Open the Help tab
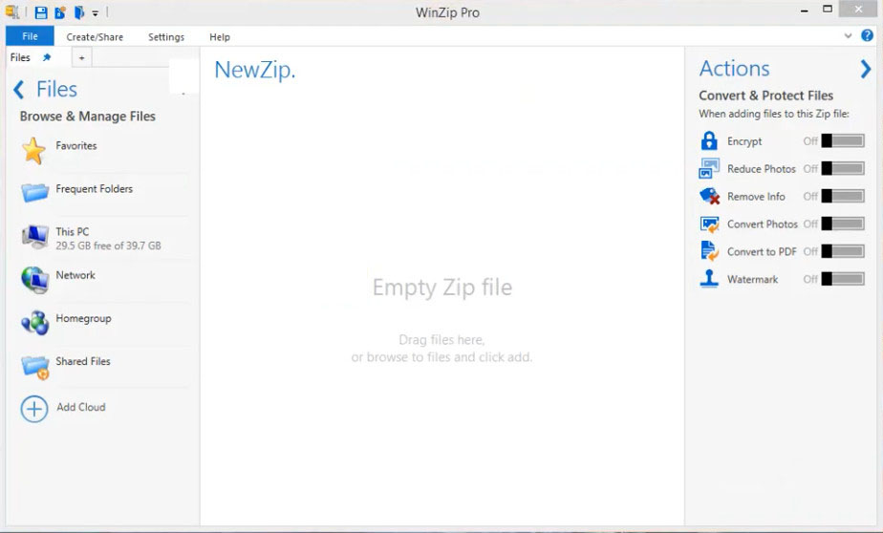Viewport: 883px width, 533px height. [220, 37]
